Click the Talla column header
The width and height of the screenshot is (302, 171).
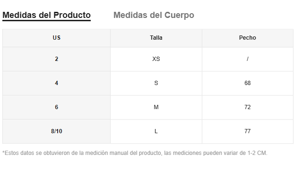[156, 38]
